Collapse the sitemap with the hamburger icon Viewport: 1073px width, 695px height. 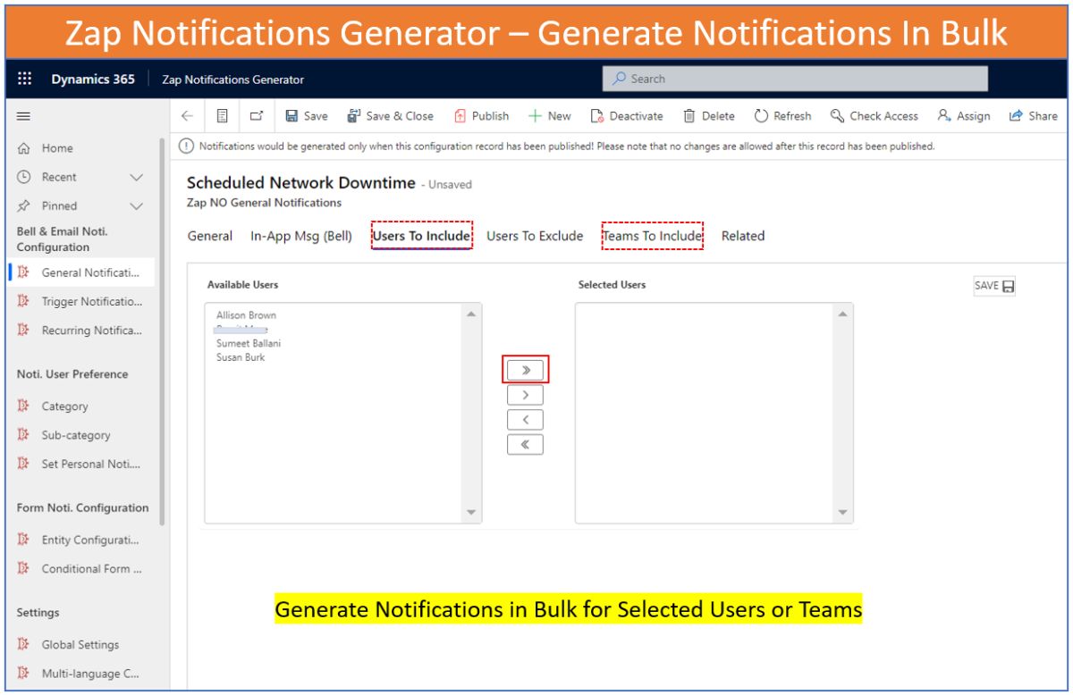(23, 115)
